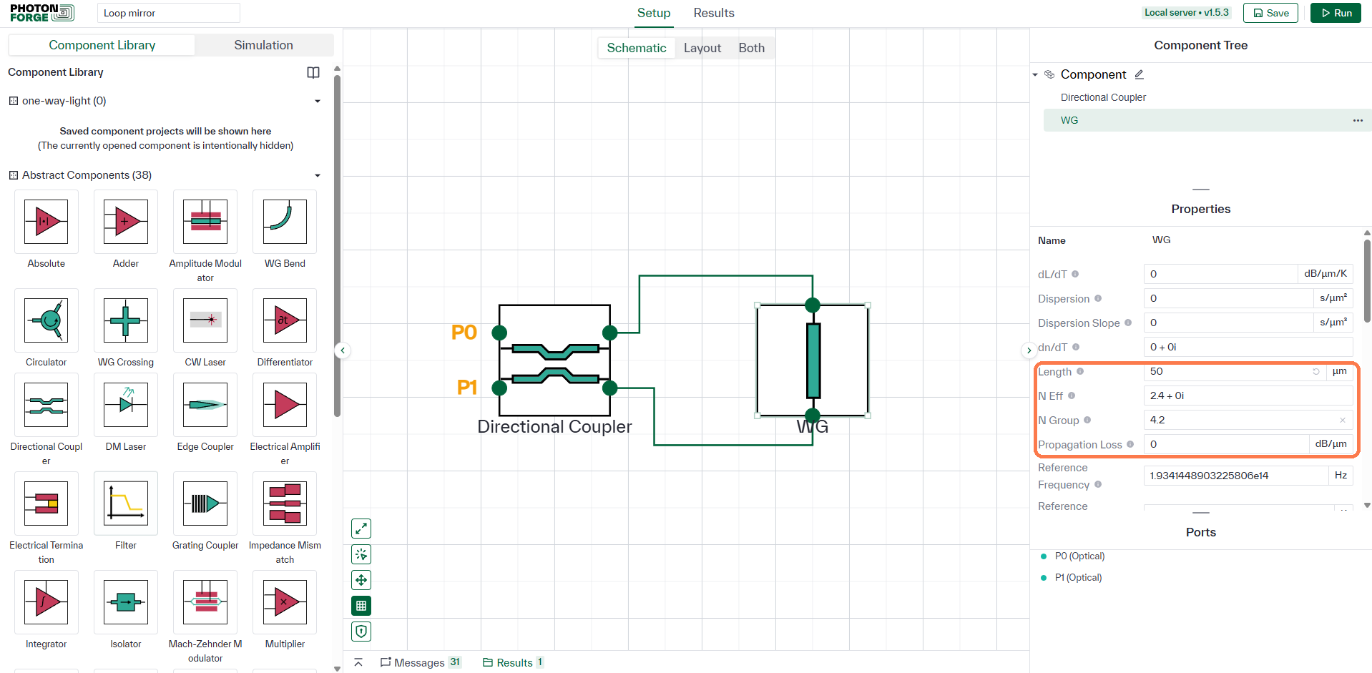Click the pan/move canvas tool icon

(x=361, y=580)
